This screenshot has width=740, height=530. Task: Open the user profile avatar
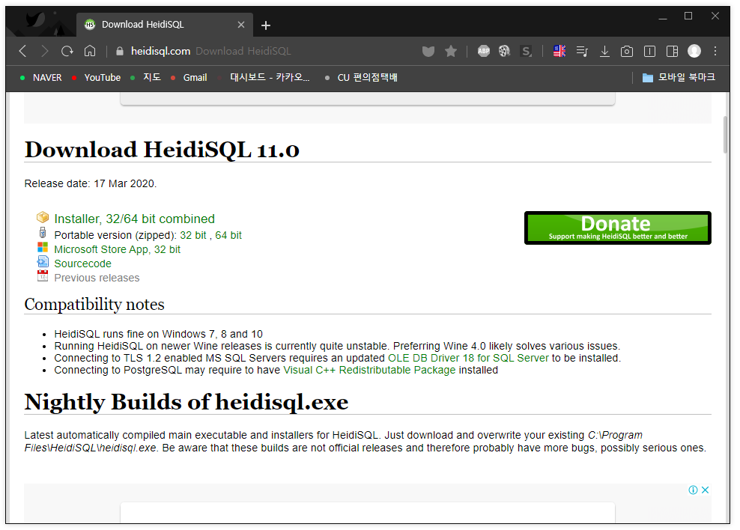[694, 51]
